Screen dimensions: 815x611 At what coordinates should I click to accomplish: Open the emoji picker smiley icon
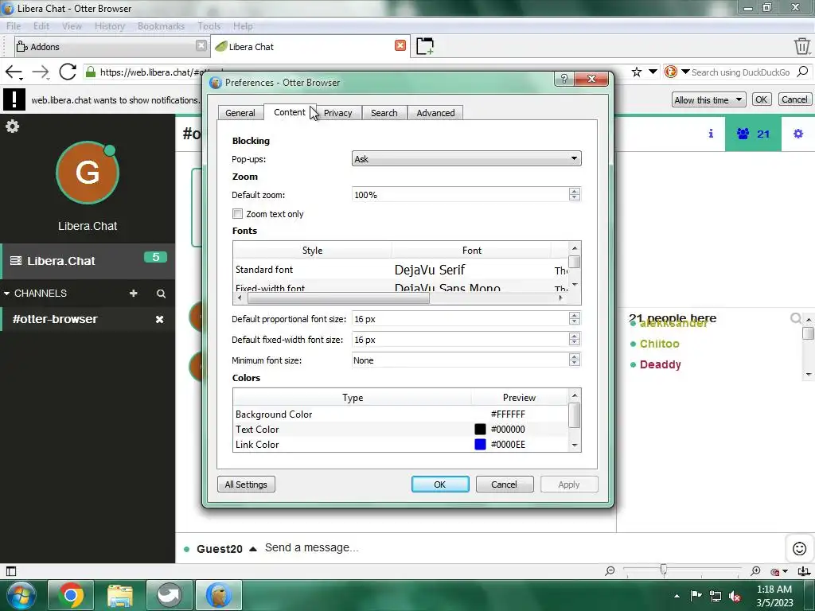(799, 548)
